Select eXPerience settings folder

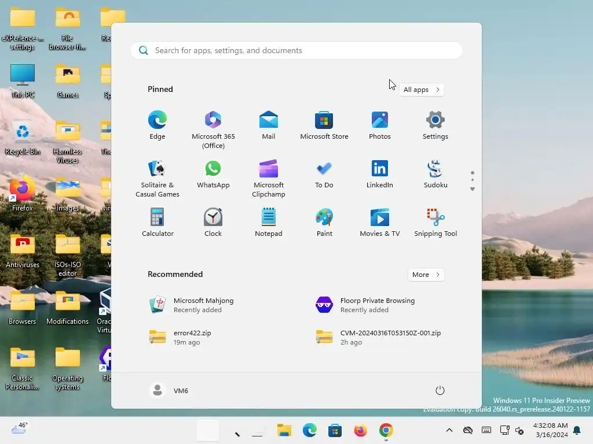click(23, 29)
